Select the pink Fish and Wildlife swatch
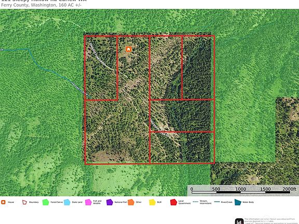This screenshot has width=299, height=224. click(88, 202)
